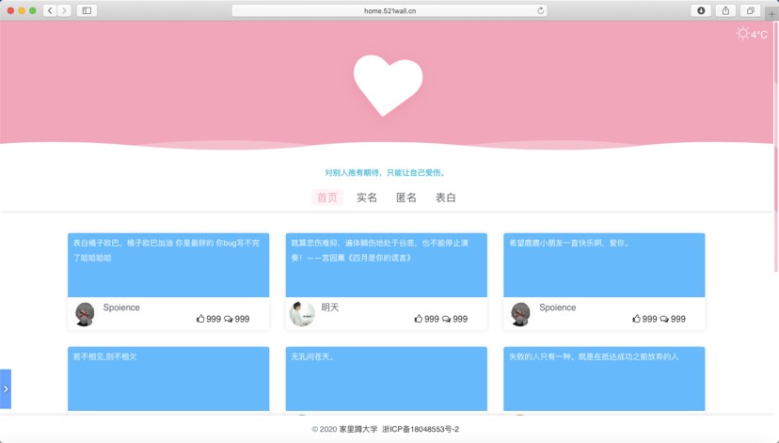Open the 首页 tab
Screen dimensions: 779x443
[326, 198]
